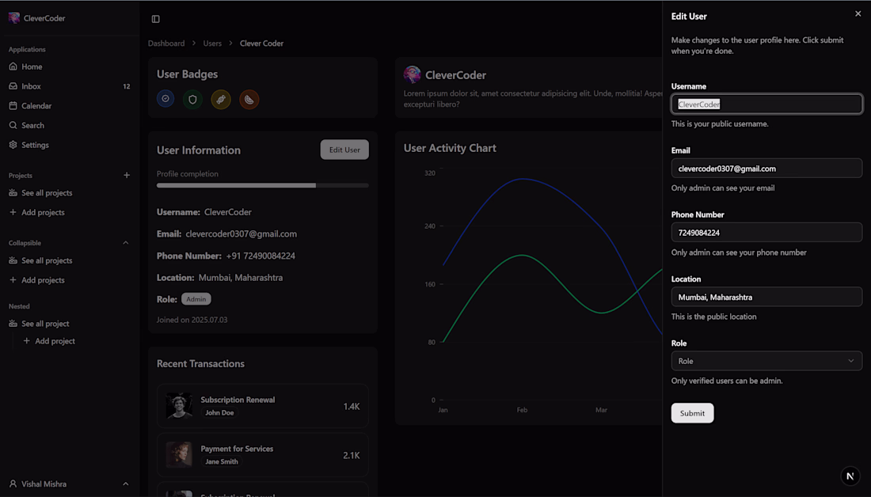Click See all project under Nested

[70, 323]
